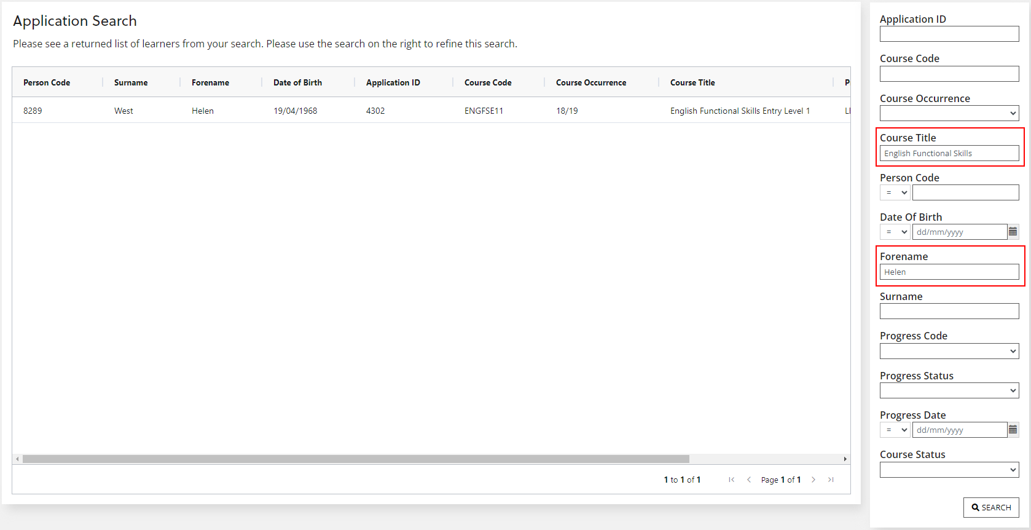Focus the Surname input field
Viewport: 1031px width, 530px height.
click(949, 311)
